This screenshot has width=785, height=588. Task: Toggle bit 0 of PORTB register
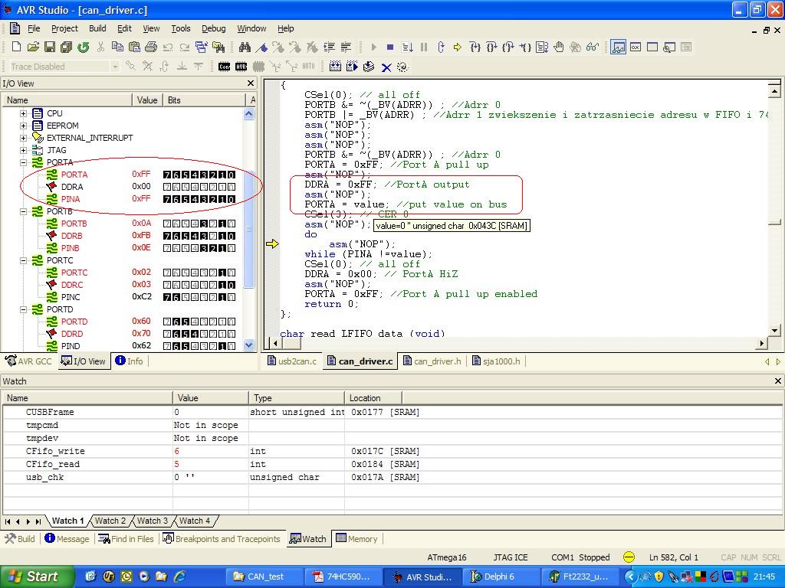pos(231,224)
